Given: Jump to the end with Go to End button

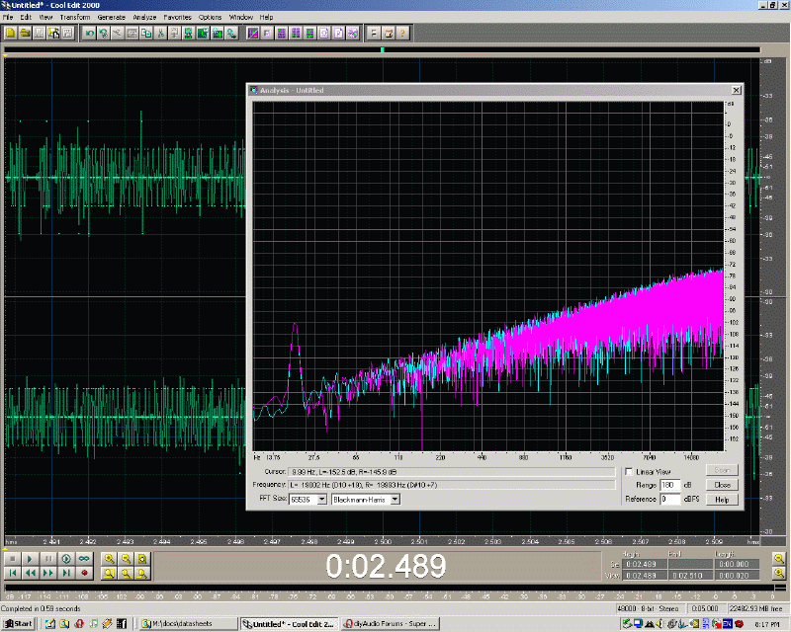Looking at the screenshot, I should [66, 573].
